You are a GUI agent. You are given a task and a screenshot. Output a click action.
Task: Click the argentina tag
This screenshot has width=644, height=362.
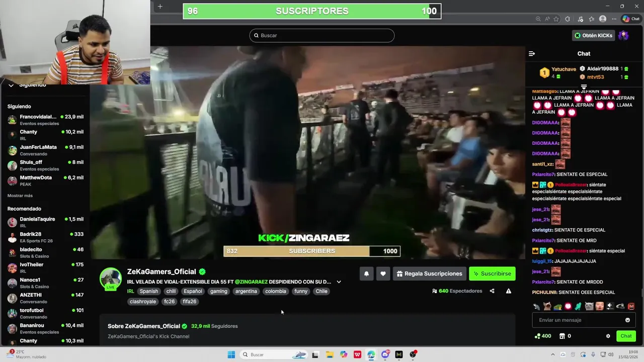click(246, 291)
